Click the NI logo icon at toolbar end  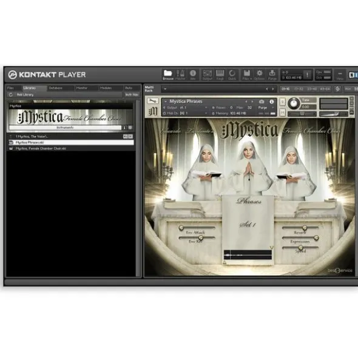pos(353,75)
